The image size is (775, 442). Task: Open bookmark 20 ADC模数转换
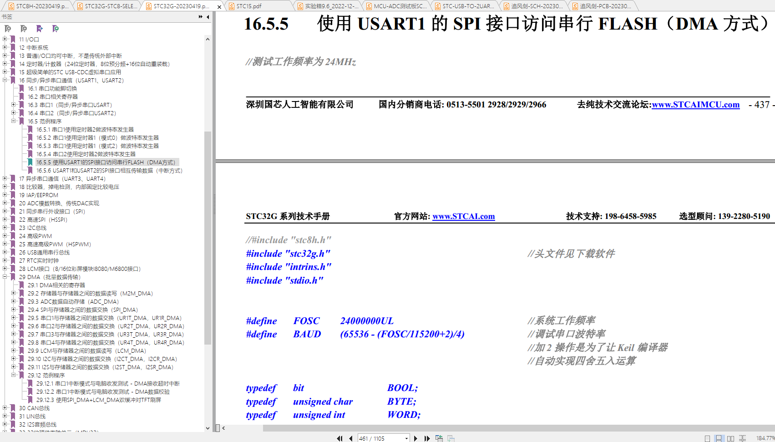pos(59,203)
